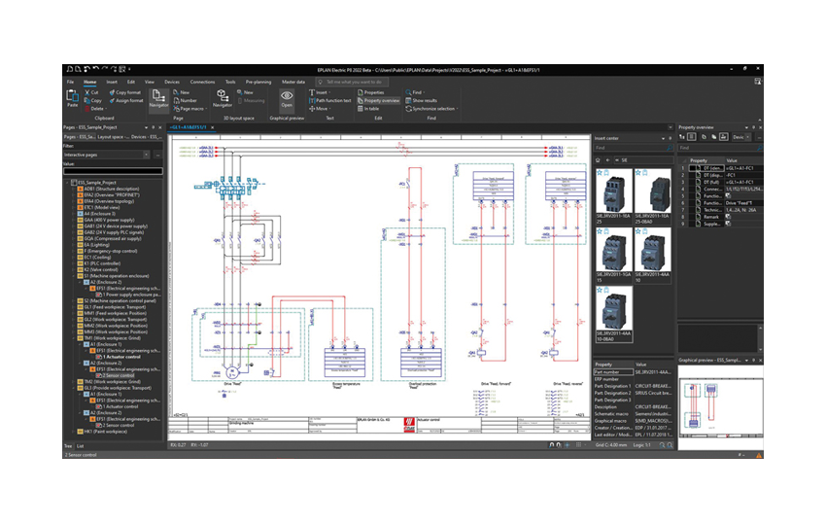Open the Pre-planning ribbon tab
Screen dimensions: 826x522
[258, 82]
